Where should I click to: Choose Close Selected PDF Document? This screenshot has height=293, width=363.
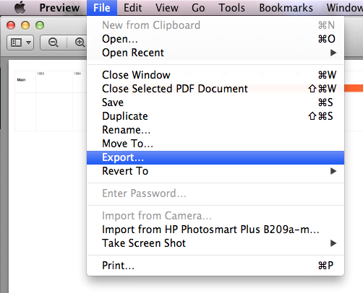[215, 89]
